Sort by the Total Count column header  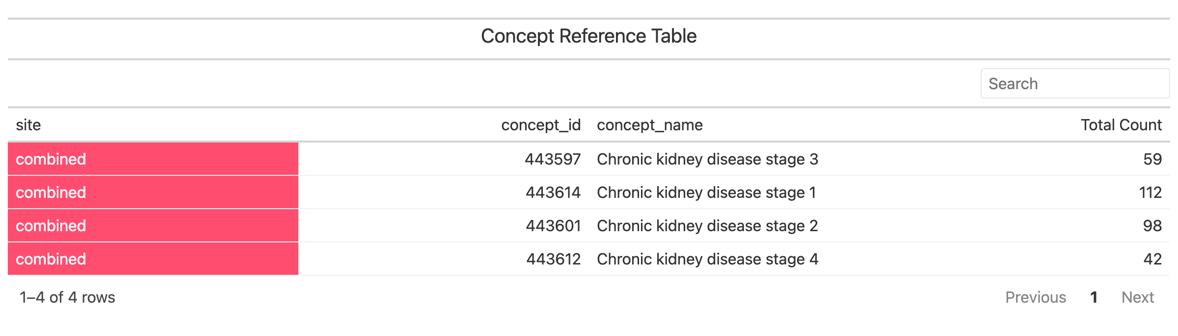click(x=1121, y=125)
